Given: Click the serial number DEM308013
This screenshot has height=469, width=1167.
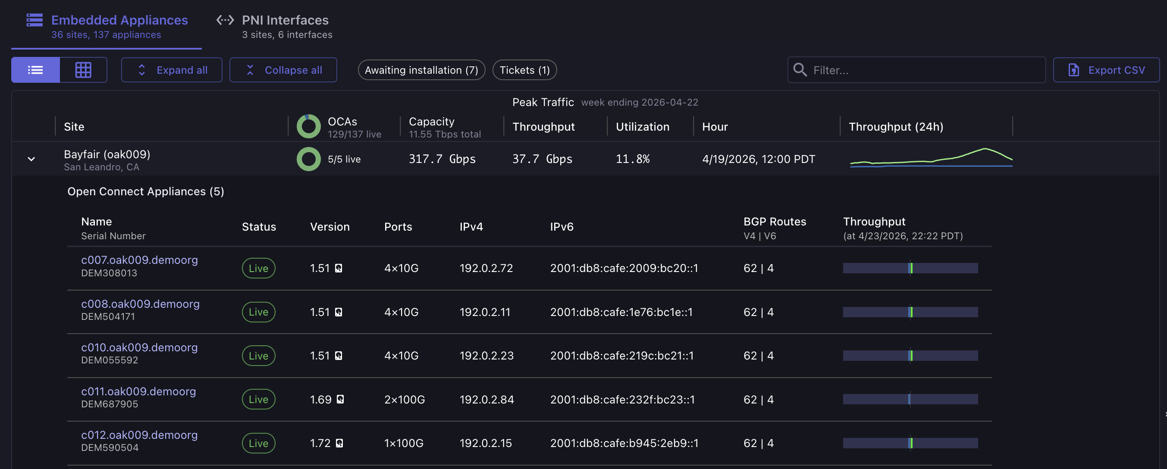Looking at the screenshot, I should 109,273.
